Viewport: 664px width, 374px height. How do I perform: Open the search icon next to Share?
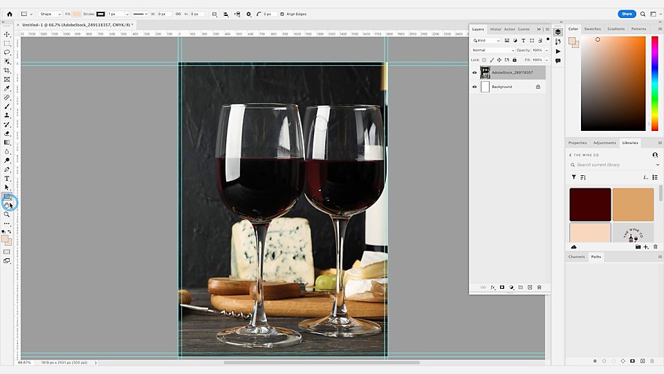(643, 14)
